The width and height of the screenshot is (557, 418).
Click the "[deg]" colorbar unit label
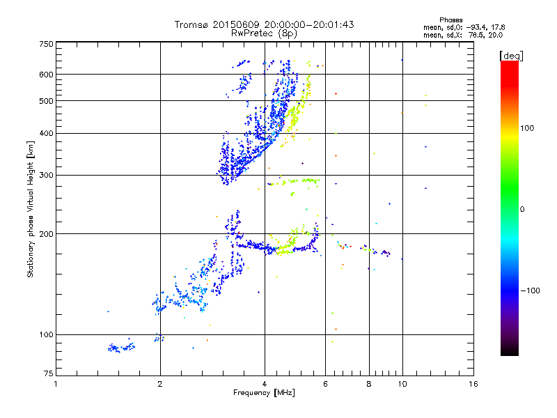point(511,56)
